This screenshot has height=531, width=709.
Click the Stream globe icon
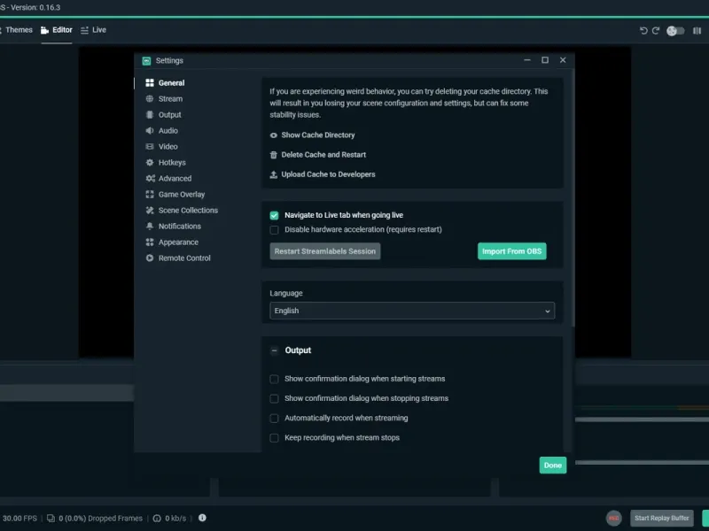tap(150, 98)
